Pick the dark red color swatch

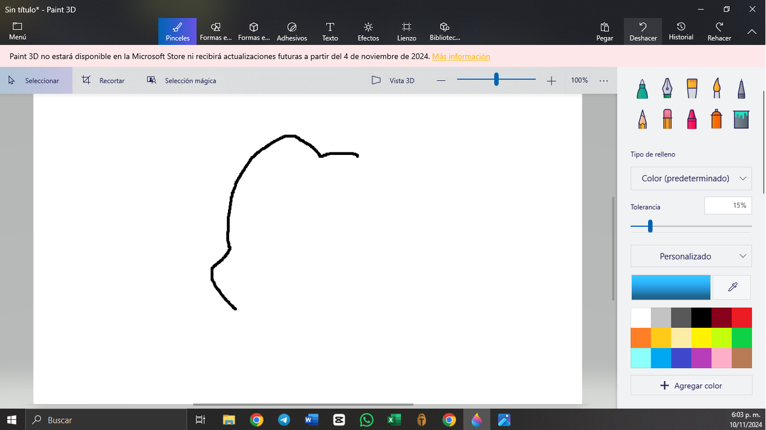721,318
